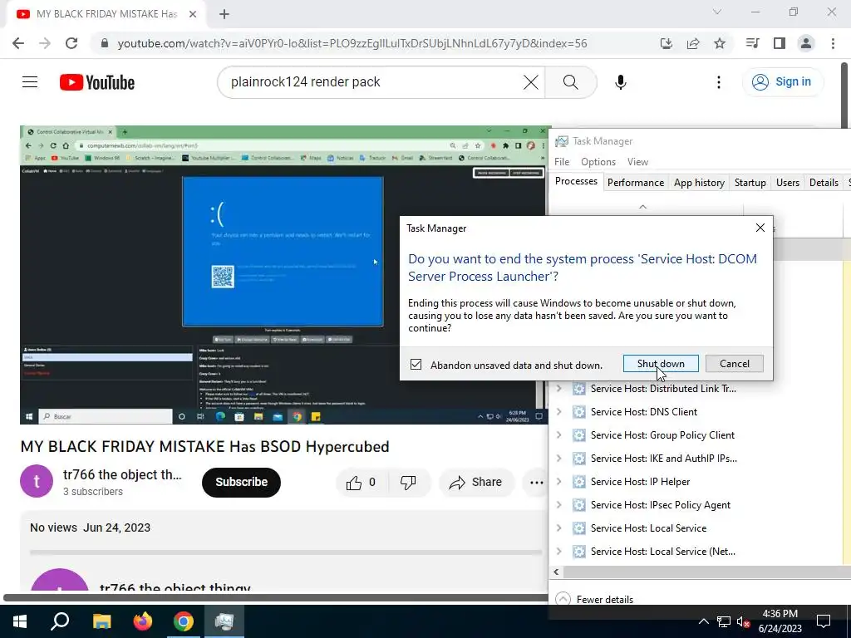This screenshot has height=638, width=851.
Task: Open more actions menu under video
Action: pos(536,483)
